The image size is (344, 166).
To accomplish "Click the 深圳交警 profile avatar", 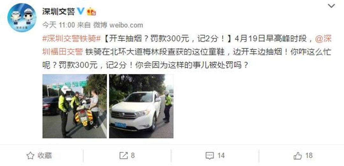I will (22, 17).
